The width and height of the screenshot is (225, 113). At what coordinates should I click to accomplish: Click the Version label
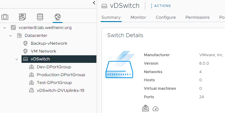pos(151,63)
